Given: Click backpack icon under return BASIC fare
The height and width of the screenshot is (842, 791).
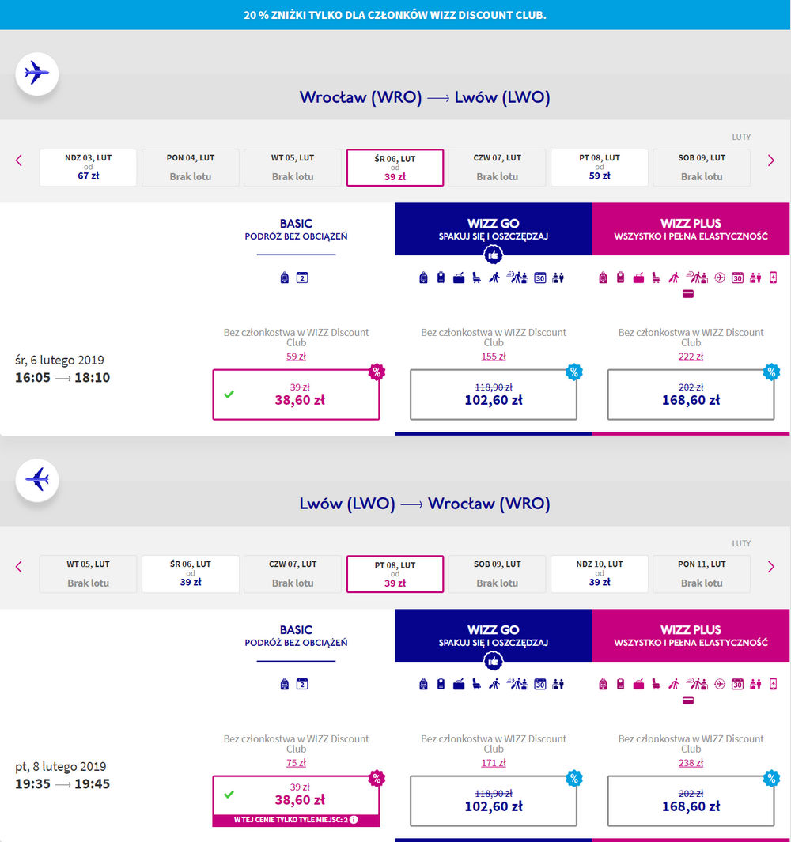Looking at the screenshot, I should (x=285, y=684).
